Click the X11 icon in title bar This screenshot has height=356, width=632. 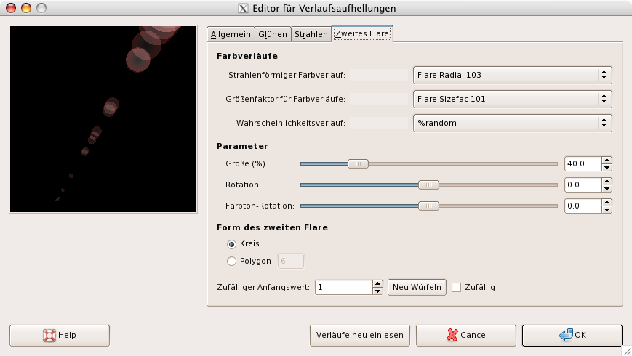click(x=243, y=9)
